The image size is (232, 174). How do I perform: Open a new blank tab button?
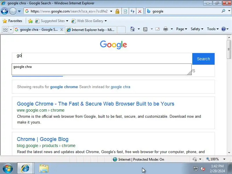[x=121, y=30]
